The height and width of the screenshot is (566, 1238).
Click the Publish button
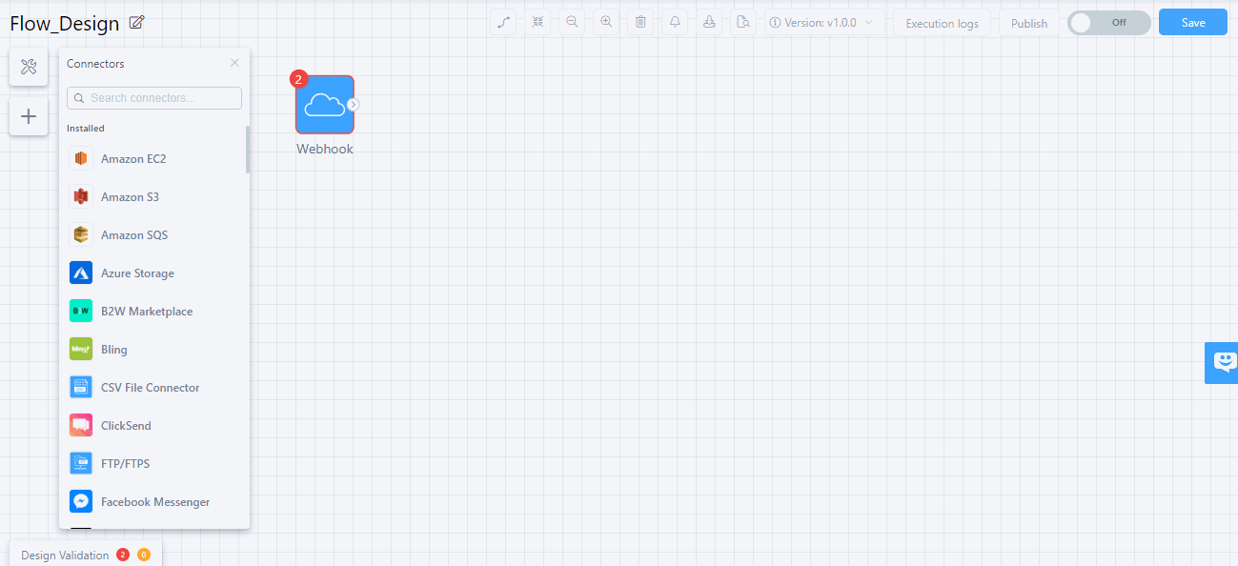click(1028, 22)
